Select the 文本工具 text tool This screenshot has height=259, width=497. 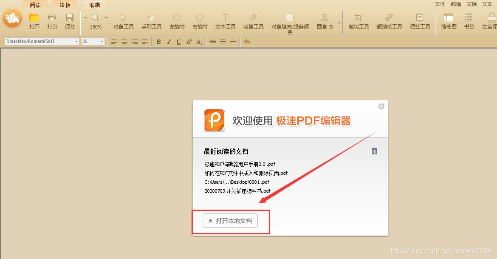point(226,21)
